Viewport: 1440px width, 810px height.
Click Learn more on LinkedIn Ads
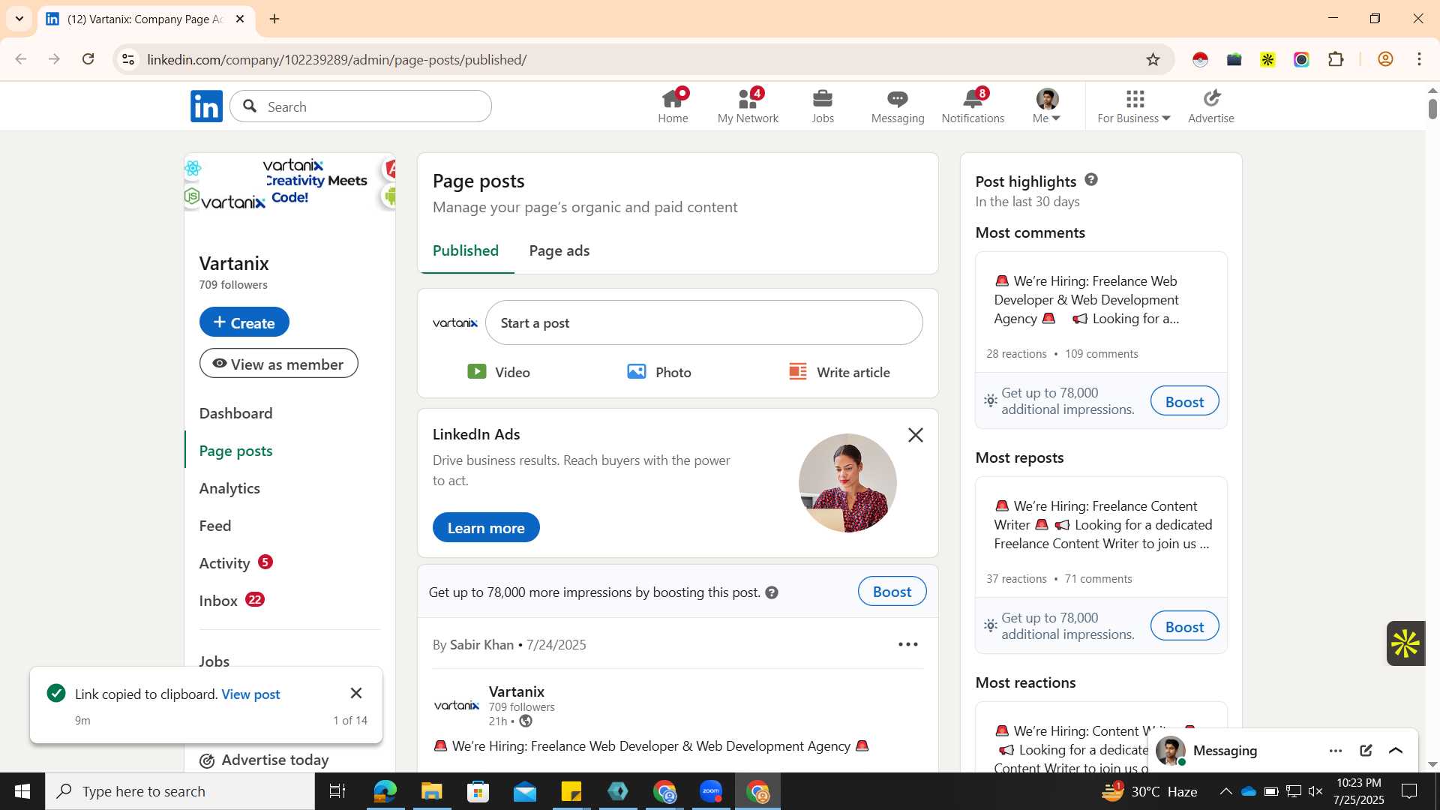tap(486, 528)
